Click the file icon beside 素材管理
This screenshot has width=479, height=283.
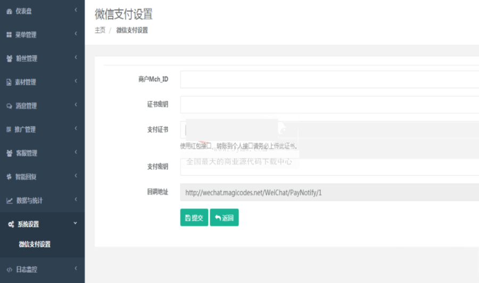point(9,82)
